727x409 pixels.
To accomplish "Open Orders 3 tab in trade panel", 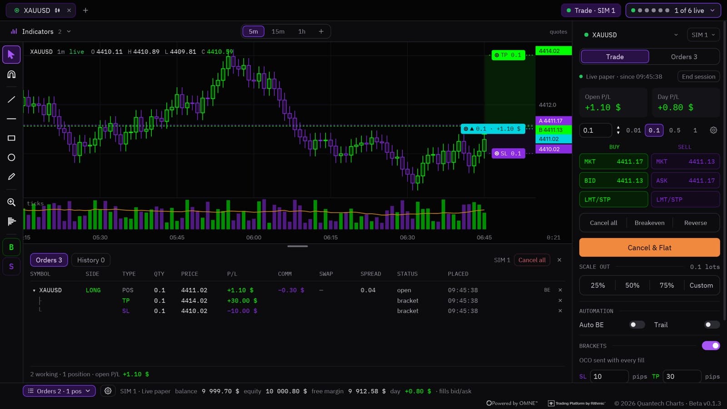I will tap(684, 57).
